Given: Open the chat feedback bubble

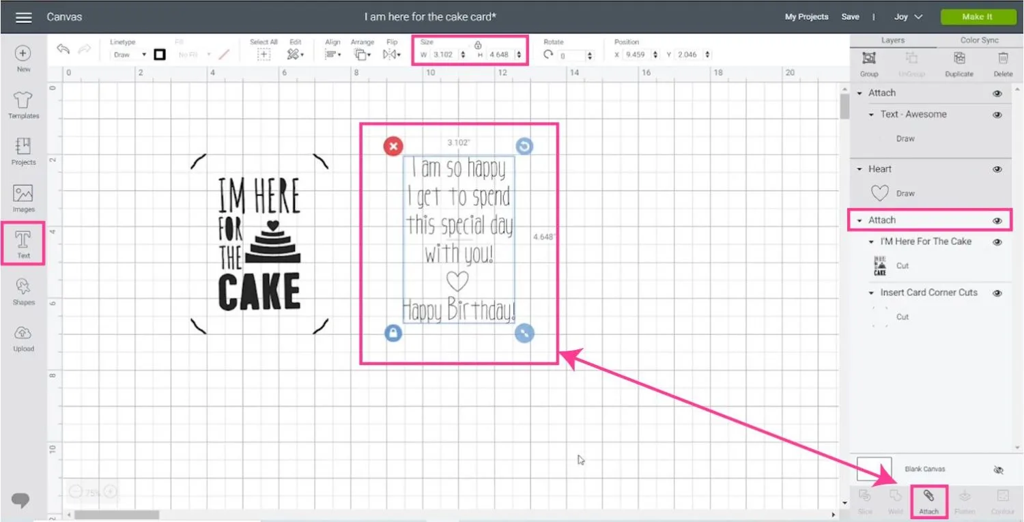Looking at the screenshot, I should pyautogui.click(x=21, y=500).
